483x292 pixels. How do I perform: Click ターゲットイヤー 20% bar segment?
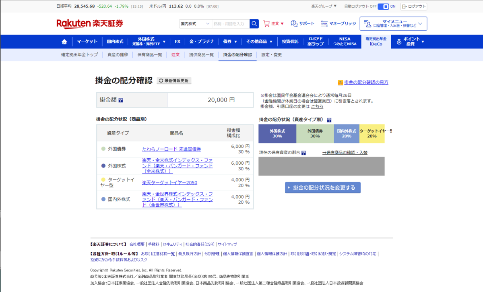pyautogui.click(x=372, y=134)
